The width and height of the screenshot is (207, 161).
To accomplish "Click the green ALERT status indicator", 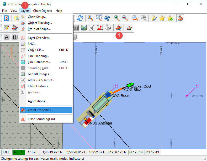I will coord(19,152).
